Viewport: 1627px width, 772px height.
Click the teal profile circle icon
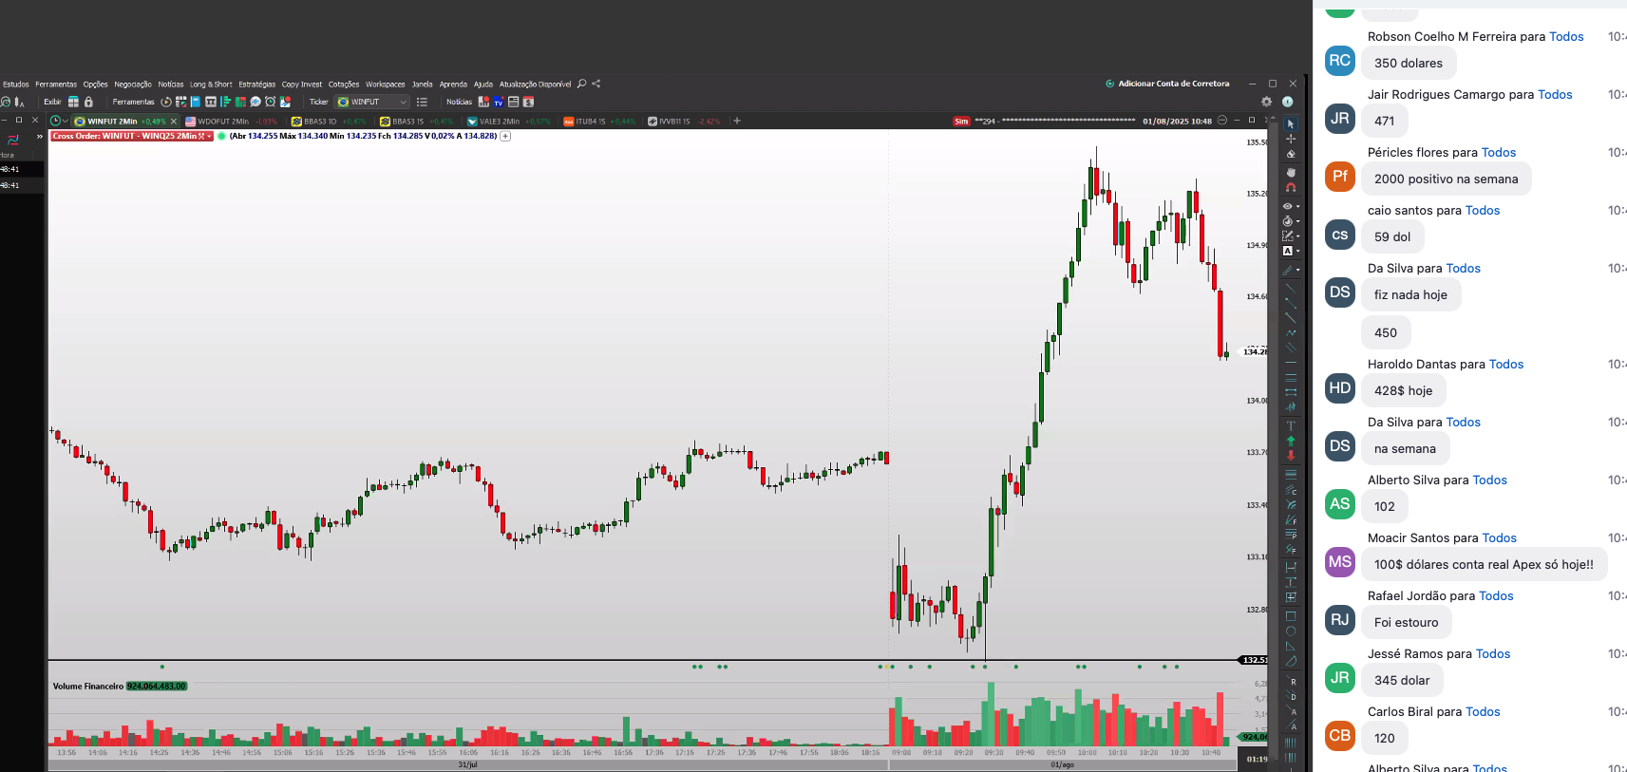(1288, 102)
